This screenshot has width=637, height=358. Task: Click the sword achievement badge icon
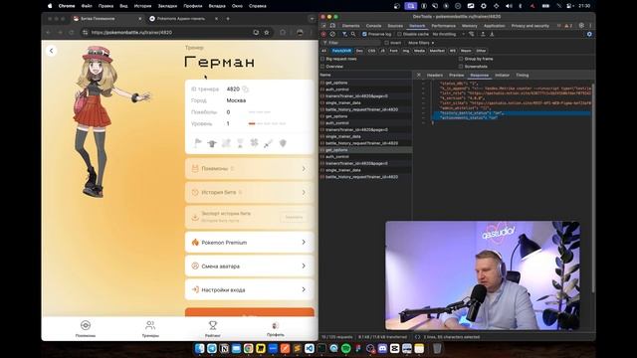268,143
